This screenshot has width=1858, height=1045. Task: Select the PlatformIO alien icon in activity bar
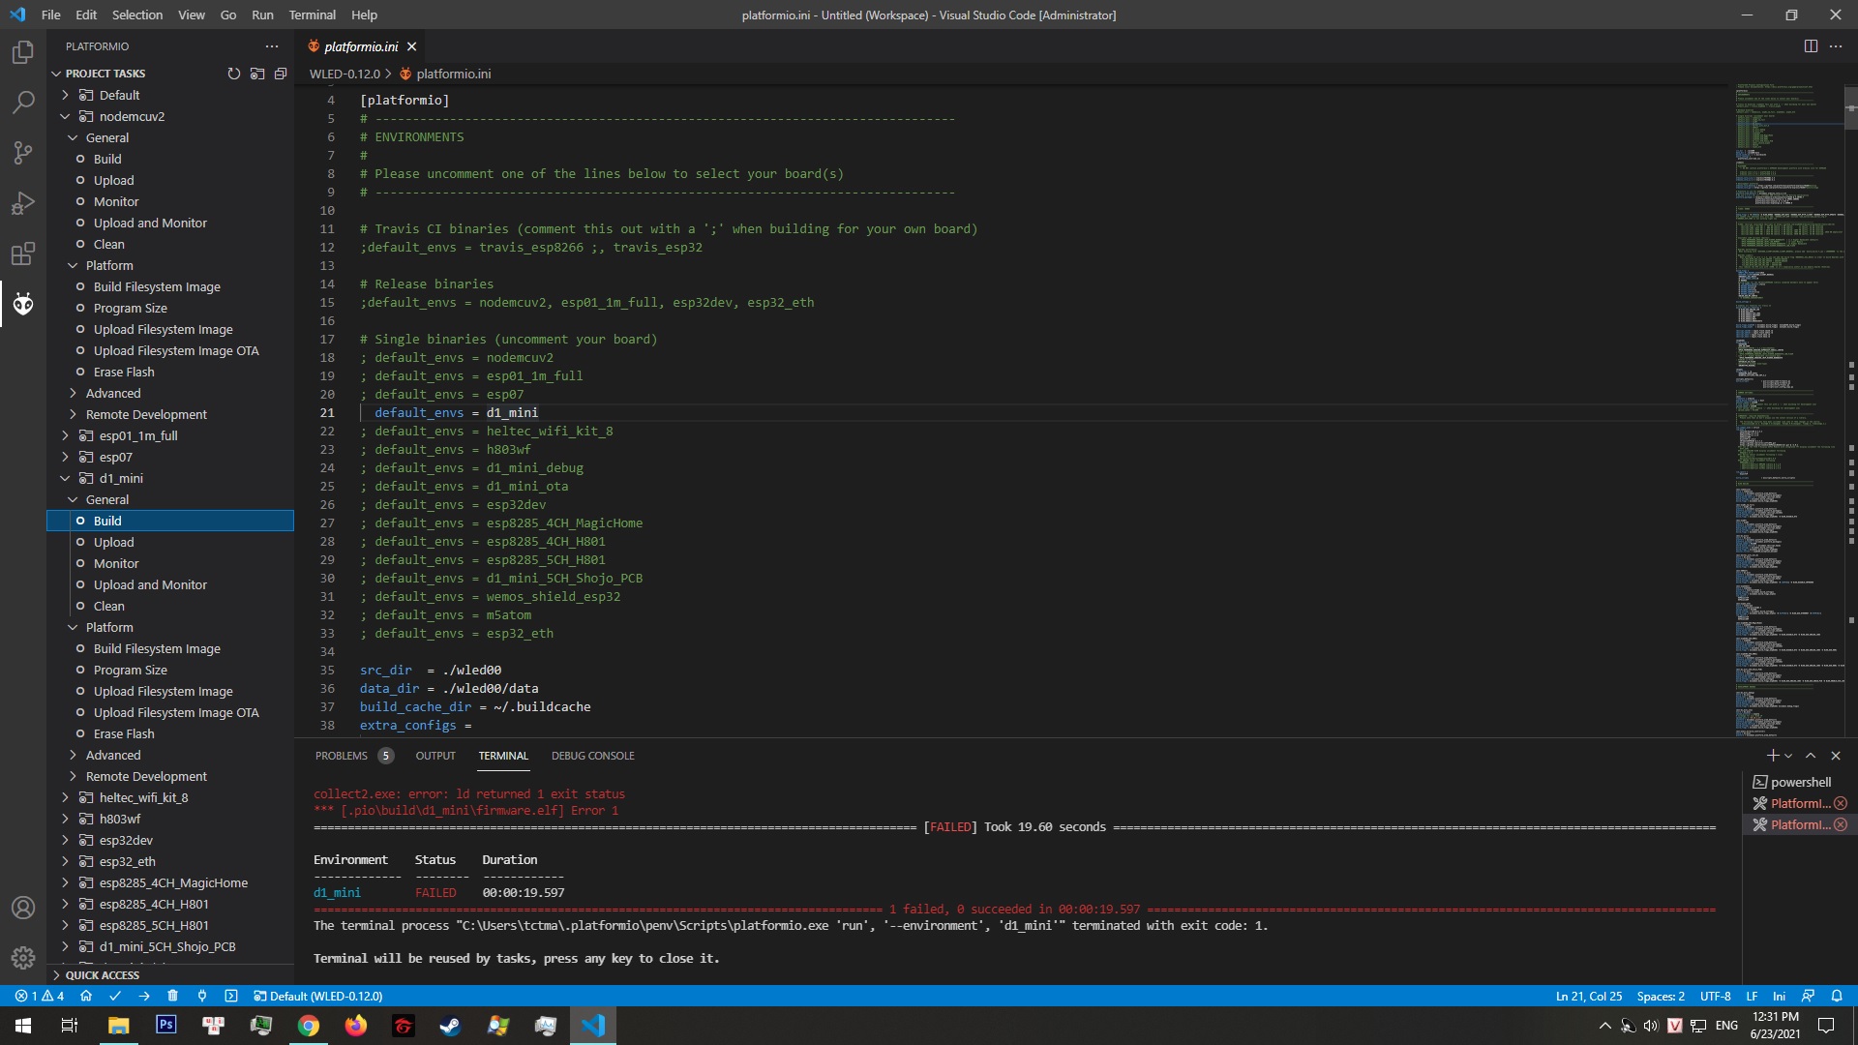tap(22, 304)
